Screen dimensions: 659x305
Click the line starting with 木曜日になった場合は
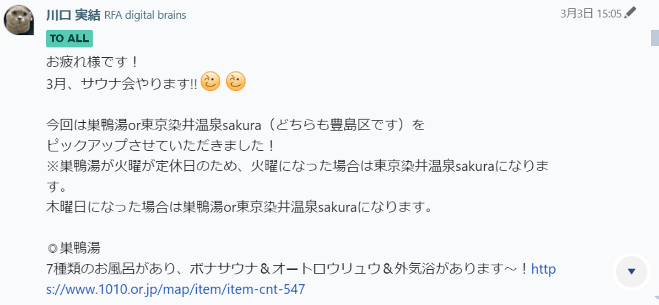click(x=239, y=207)
